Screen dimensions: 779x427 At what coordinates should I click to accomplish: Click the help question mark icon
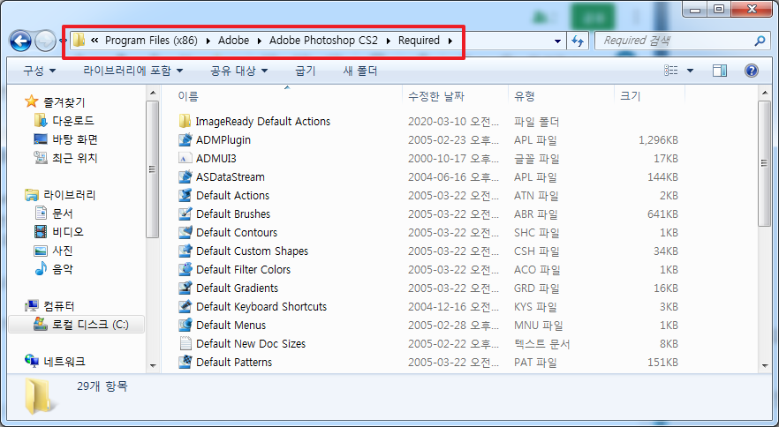point(751,71)
